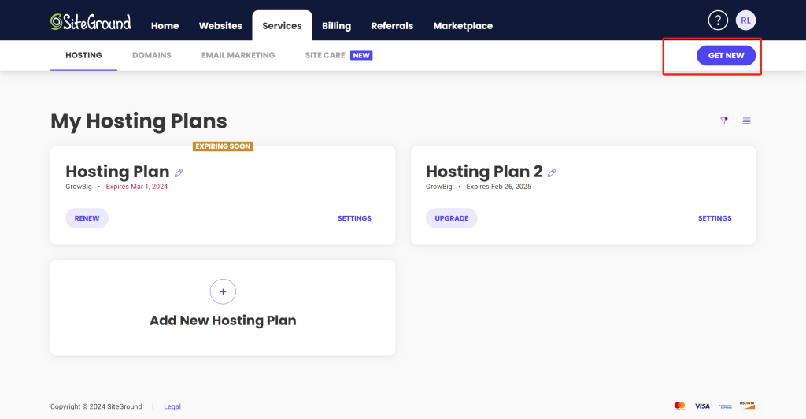This screenshot has height=419, width=806.
Task: Open the Legal link in footer
Action: pos(172,406)
